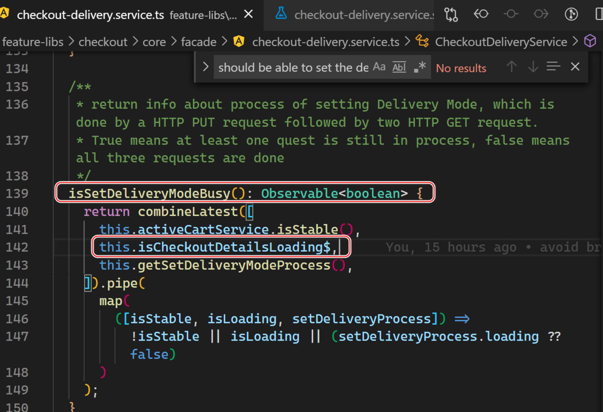Open checkout-delivery.service.ts breadcrumb file entry
Viewport: 603px width, 412px height.
click(326, 42)
